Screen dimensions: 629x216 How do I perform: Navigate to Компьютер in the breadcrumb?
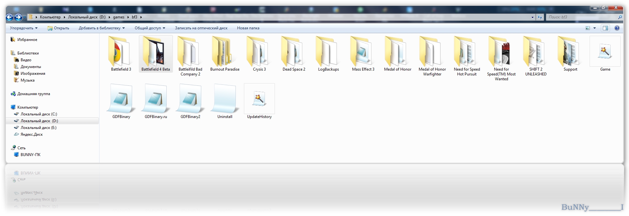click(50, 17)
